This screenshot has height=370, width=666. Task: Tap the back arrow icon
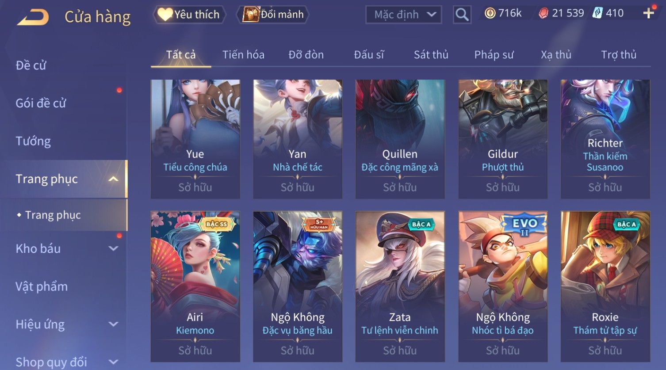coord(33,17)
